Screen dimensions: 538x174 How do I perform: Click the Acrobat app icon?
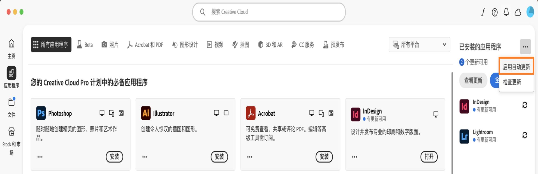pos(251,113)
